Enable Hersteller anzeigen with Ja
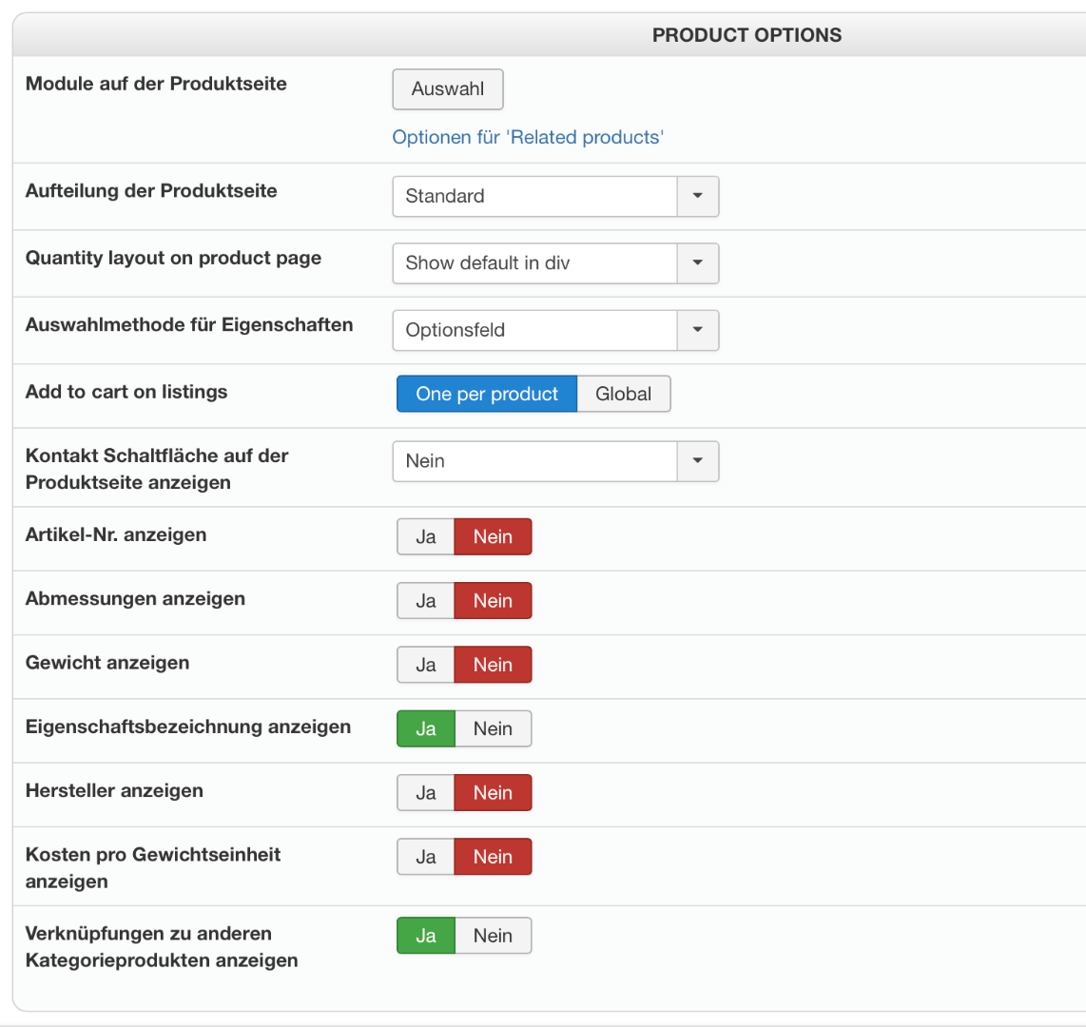 click(426, 793)
